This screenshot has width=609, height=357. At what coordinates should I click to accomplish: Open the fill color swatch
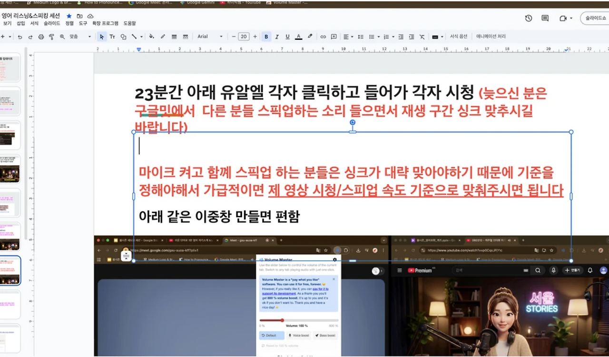coord(151,37)
